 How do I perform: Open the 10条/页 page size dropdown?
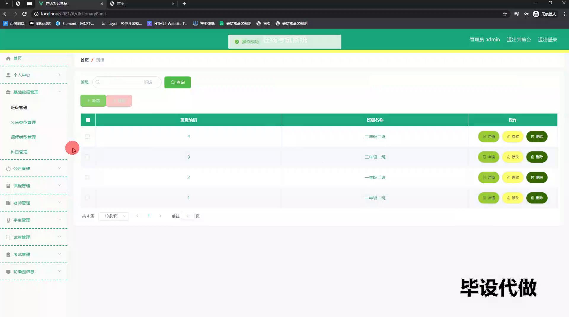pyautogui.click(x=114, y=216)
